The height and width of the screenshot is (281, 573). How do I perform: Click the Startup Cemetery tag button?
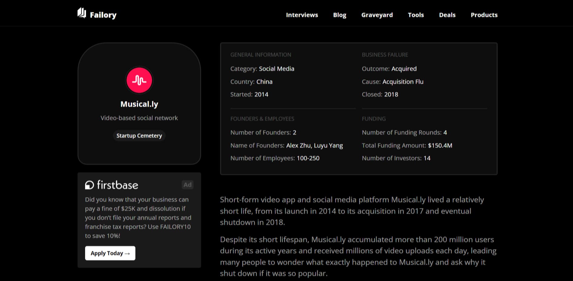(139, 135)
